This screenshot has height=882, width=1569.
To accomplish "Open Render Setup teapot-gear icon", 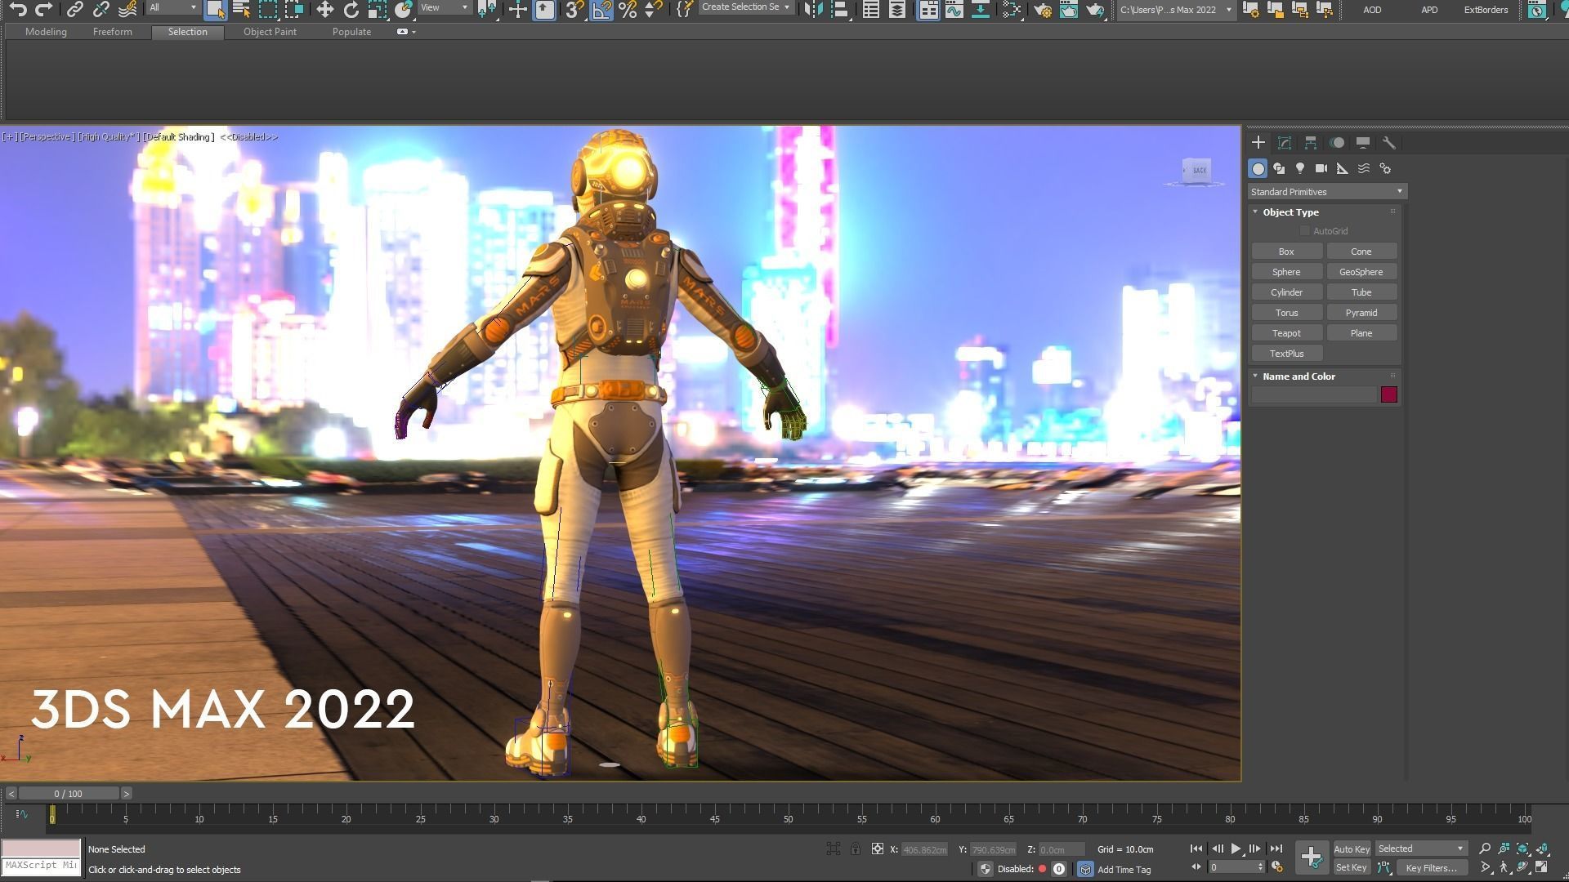I will (1042, 10).
